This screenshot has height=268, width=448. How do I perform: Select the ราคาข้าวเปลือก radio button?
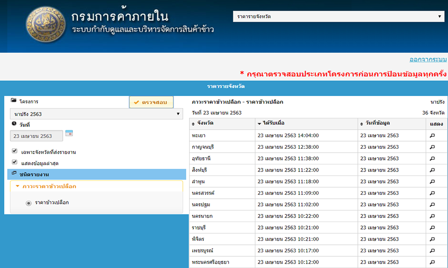click(29, 203)
